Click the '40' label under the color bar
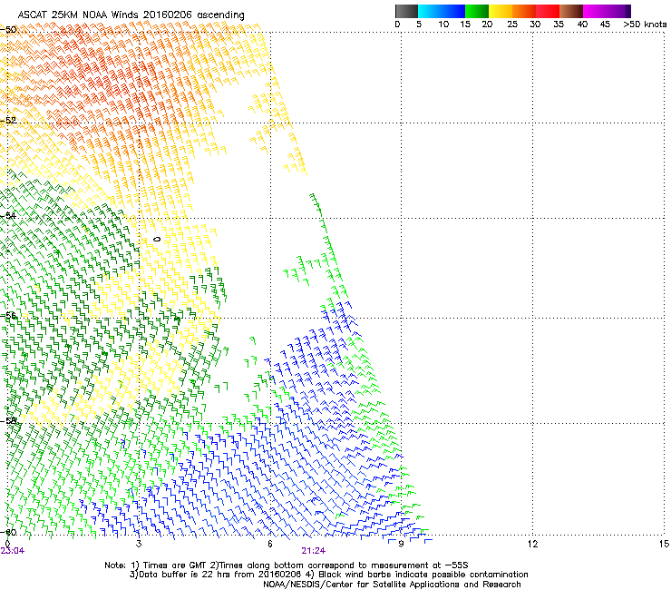Viewport: 671px width, 590px height. click(582, 25)
